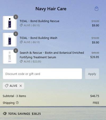The image size is (106, 120).
Task: Click the TIDAL Bond Building Rescue thumbnail
Action: pos(10,23)
